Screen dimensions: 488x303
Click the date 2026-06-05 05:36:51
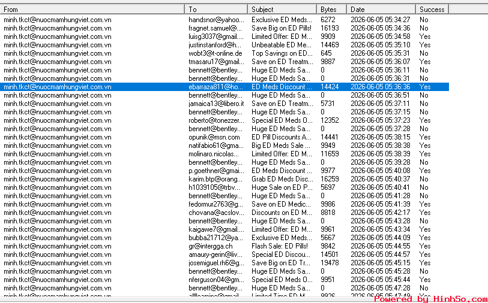tap(381, 95)
